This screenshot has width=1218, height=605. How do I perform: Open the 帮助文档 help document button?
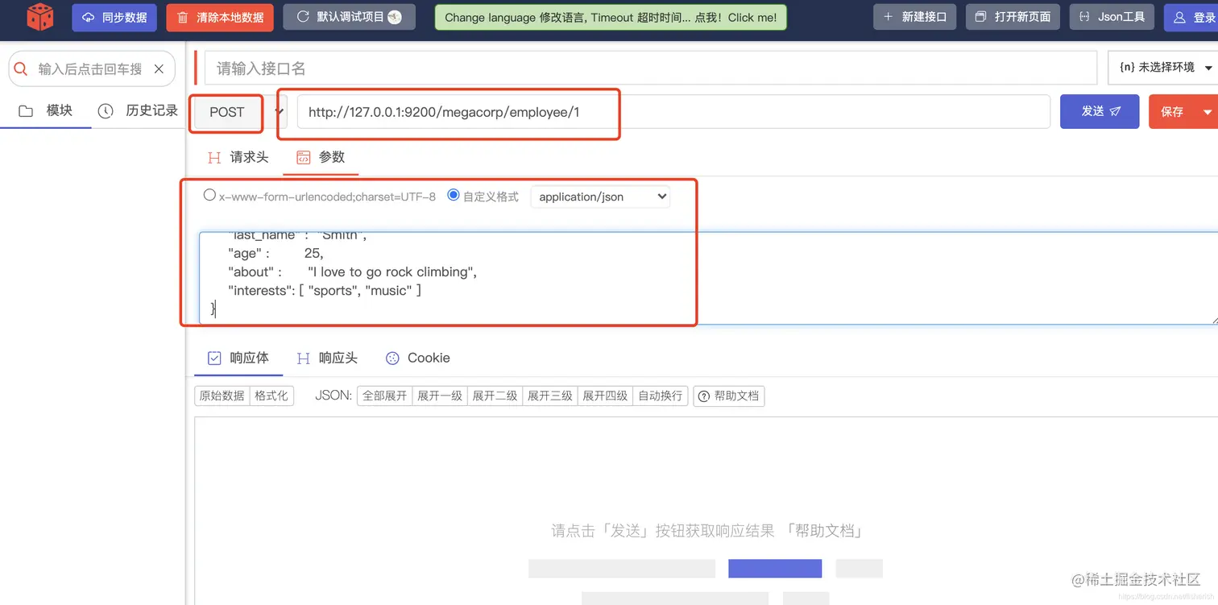pyautogui.click(x=729, y=396)
